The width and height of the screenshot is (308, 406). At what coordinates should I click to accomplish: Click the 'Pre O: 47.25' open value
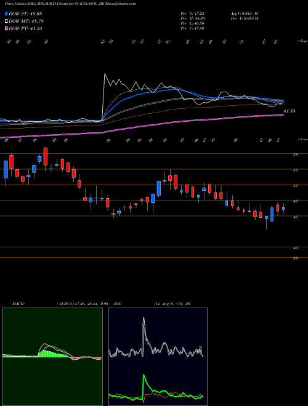tap(192, 14)
